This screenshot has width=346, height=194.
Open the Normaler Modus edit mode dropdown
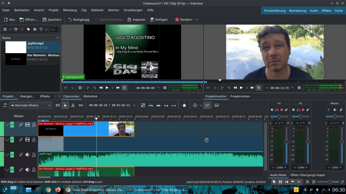coord(30,105)
